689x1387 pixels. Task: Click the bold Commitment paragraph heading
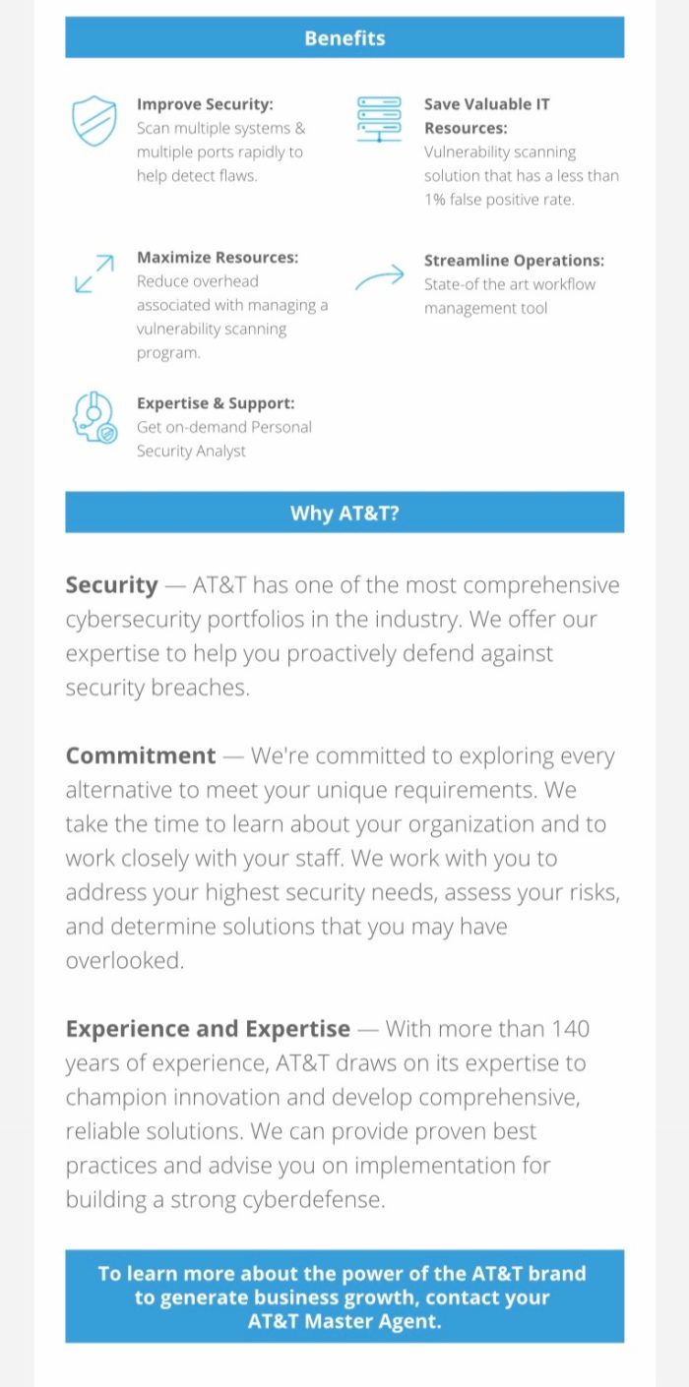click(140, 756)
